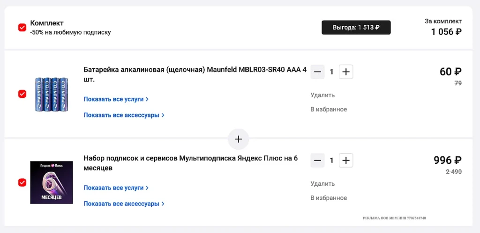Click the bundle total 1 056 ₽

point(446,31)
